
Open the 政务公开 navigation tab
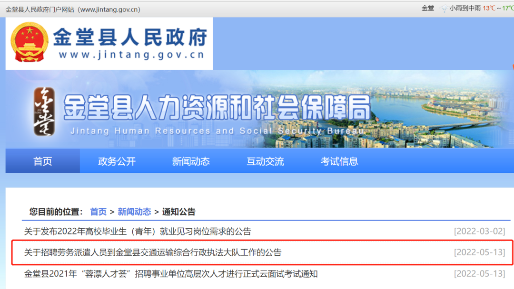coord(117,161)
